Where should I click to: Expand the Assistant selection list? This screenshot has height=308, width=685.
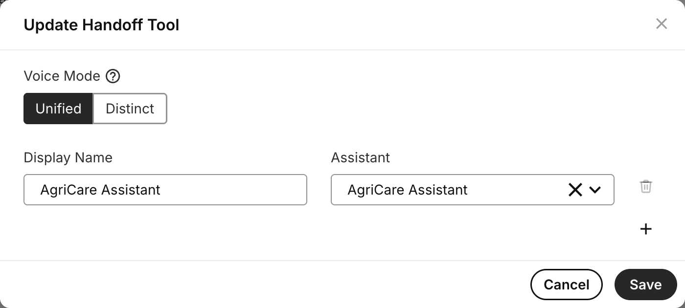pyautogui.click(x=595, y=190)
